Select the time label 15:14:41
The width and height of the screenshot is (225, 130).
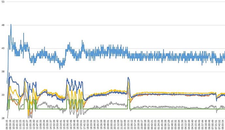point(61,125)
